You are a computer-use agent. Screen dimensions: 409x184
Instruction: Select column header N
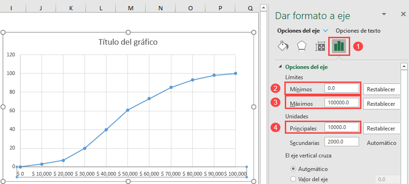pyautogui.click(x=161, y=8)
